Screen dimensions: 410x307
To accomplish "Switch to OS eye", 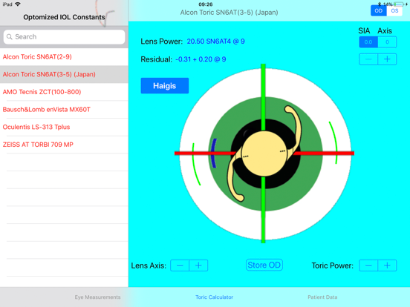I will pos(394,10).
